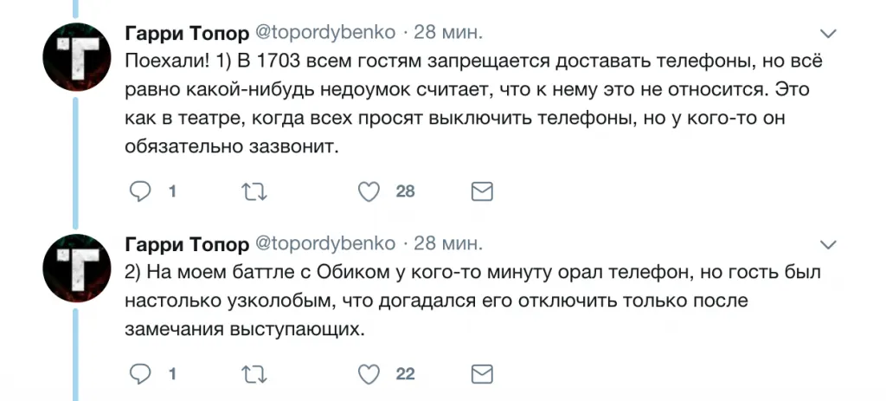
Task: Like the second tweet with 22 likes
Action: (369, 374)
